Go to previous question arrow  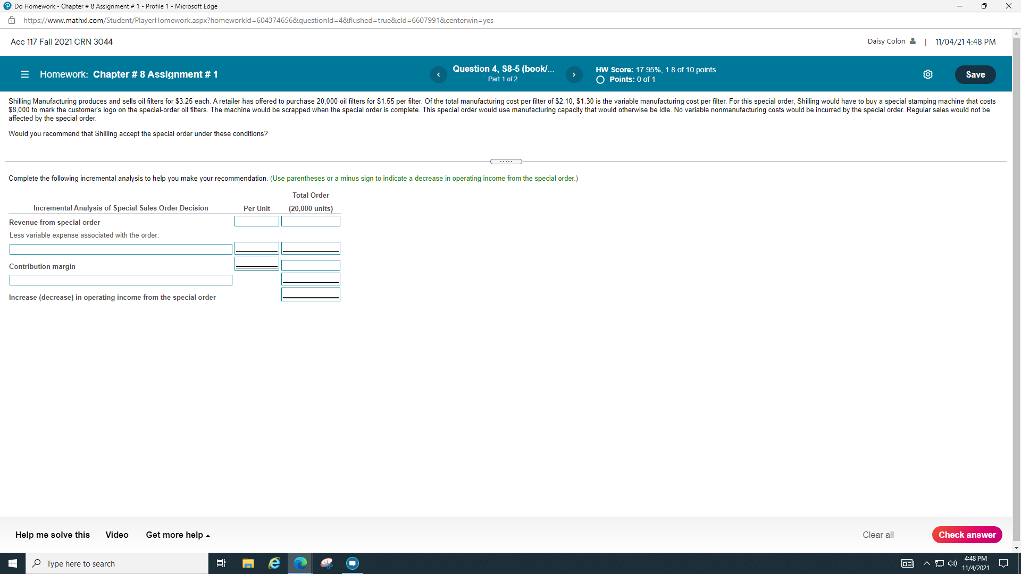(x=438, y=74)
